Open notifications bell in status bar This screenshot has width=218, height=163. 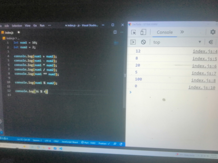pyautogui.click(x=121, y=144)
